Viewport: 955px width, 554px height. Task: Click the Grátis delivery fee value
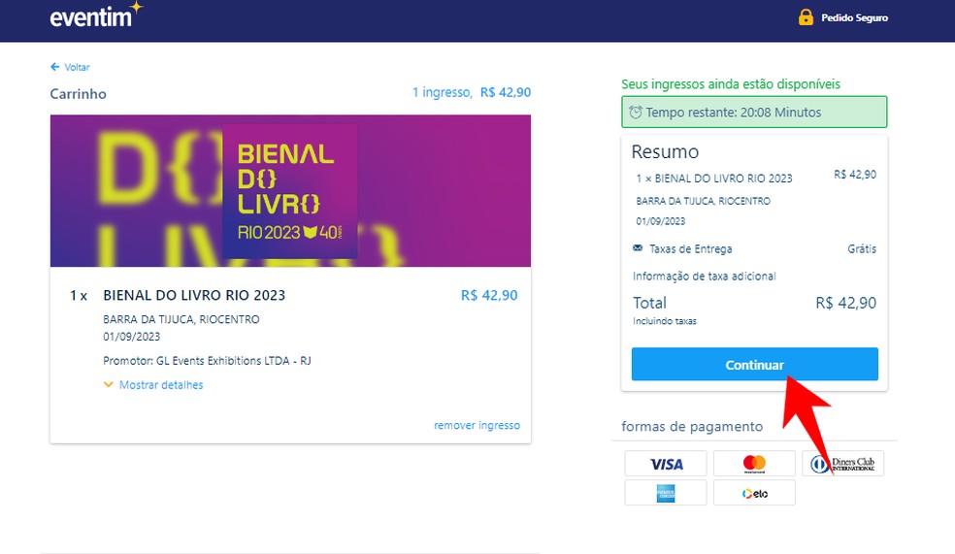pyautogui.click(x=862, y=248)
